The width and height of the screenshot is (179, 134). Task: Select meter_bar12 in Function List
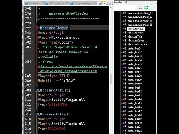[134, 92]
